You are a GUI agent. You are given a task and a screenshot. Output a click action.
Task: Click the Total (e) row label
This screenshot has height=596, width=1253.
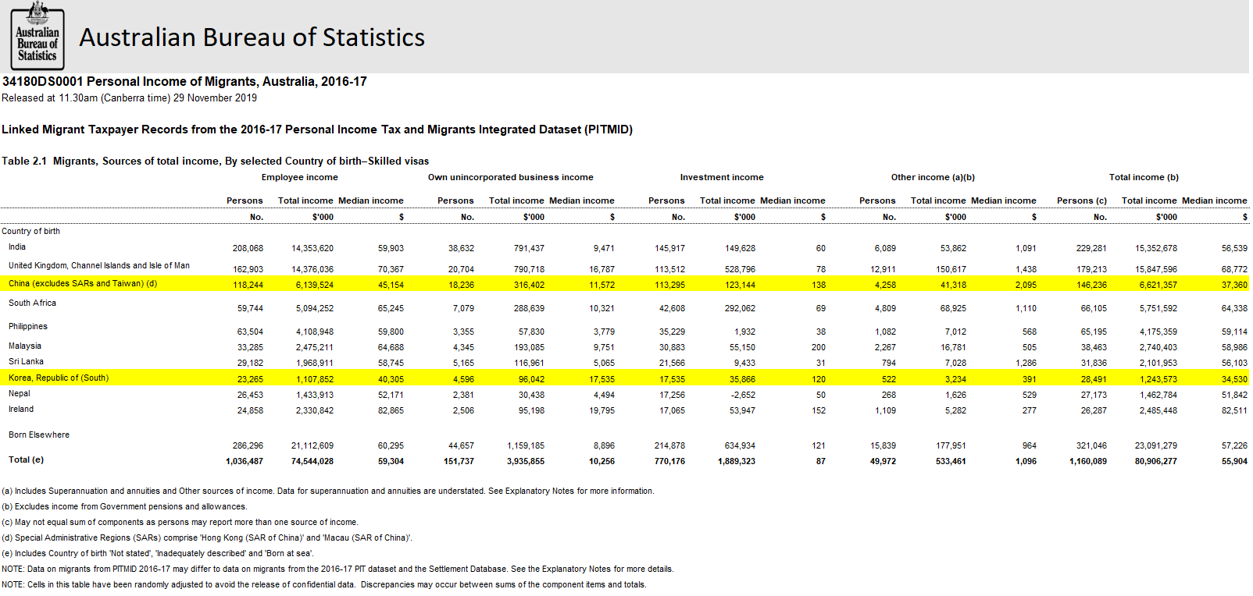coord(26,460)
